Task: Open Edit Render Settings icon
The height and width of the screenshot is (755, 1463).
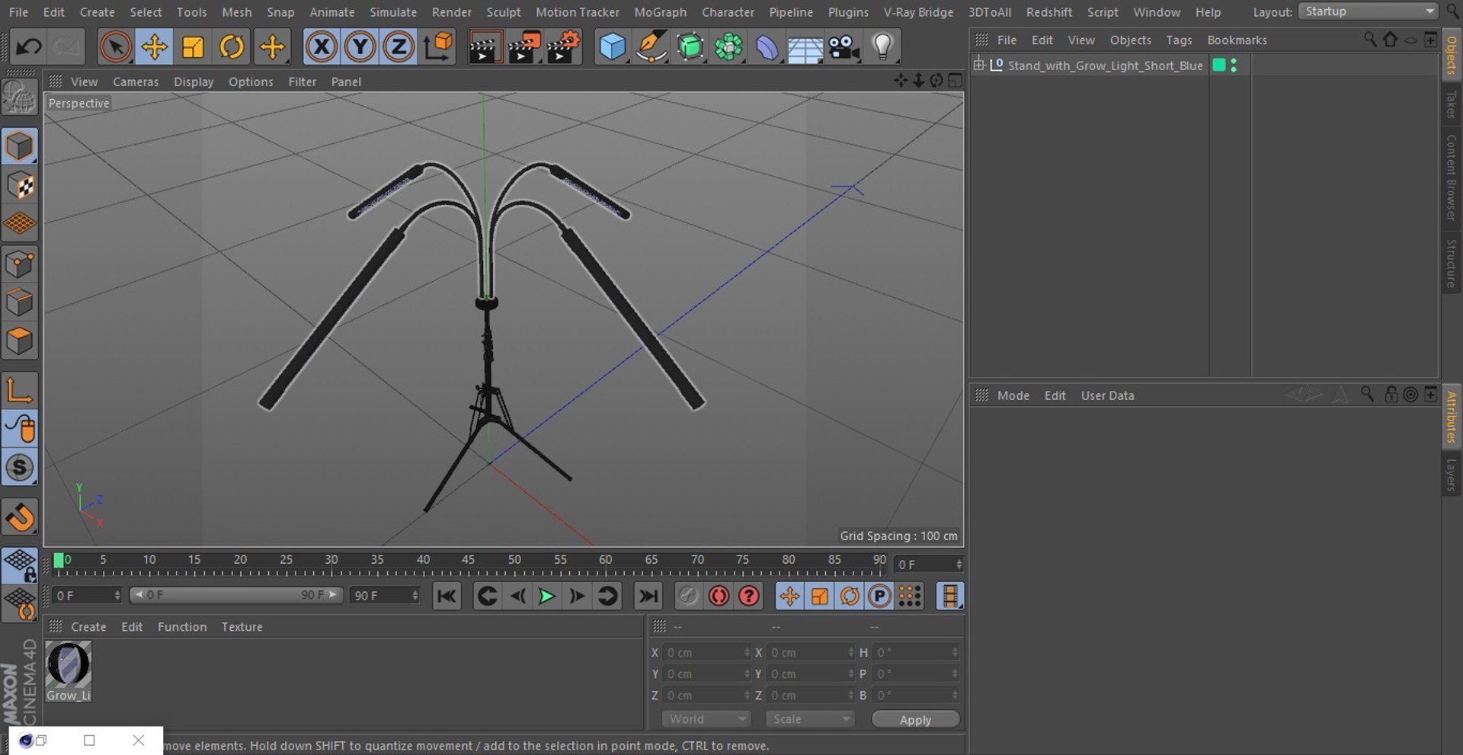Action: click(564, 47)
